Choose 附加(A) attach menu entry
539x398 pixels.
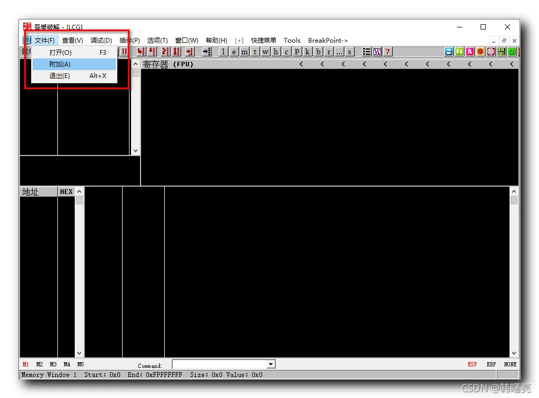click(74, 64)
